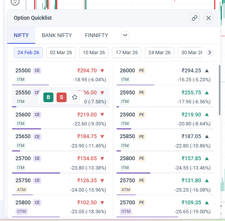The width and height of the screenshot is (225, 221).
Task: Click the green B buy button for 25550 CE
Action: coord(48,97)
